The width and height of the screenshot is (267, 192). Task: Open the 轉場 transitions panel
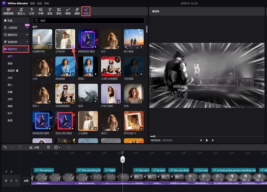68,11
